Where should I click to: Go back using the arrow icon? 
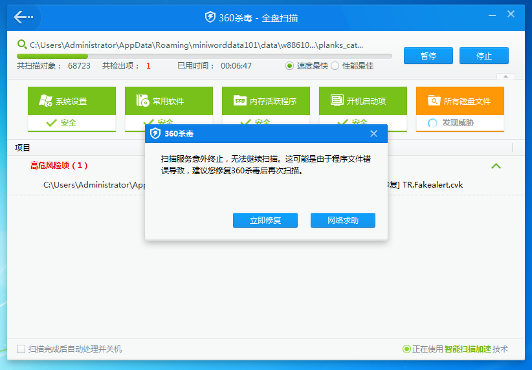click(x=23, y=17)
